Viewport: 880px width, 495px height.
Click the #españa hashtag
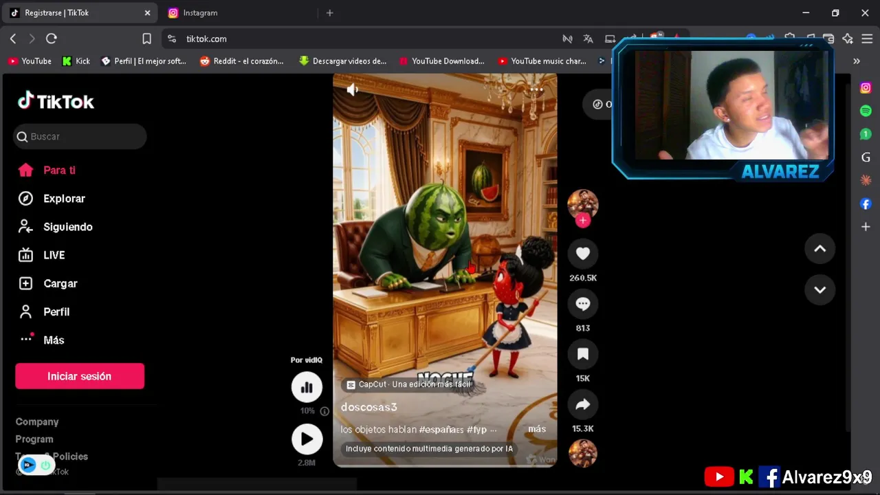[441, 429]
